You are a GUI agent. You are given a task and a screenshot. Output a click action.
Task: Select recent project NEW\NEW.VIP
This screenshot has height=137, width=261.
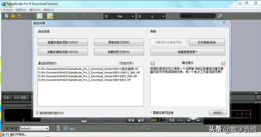click(85, 80)
